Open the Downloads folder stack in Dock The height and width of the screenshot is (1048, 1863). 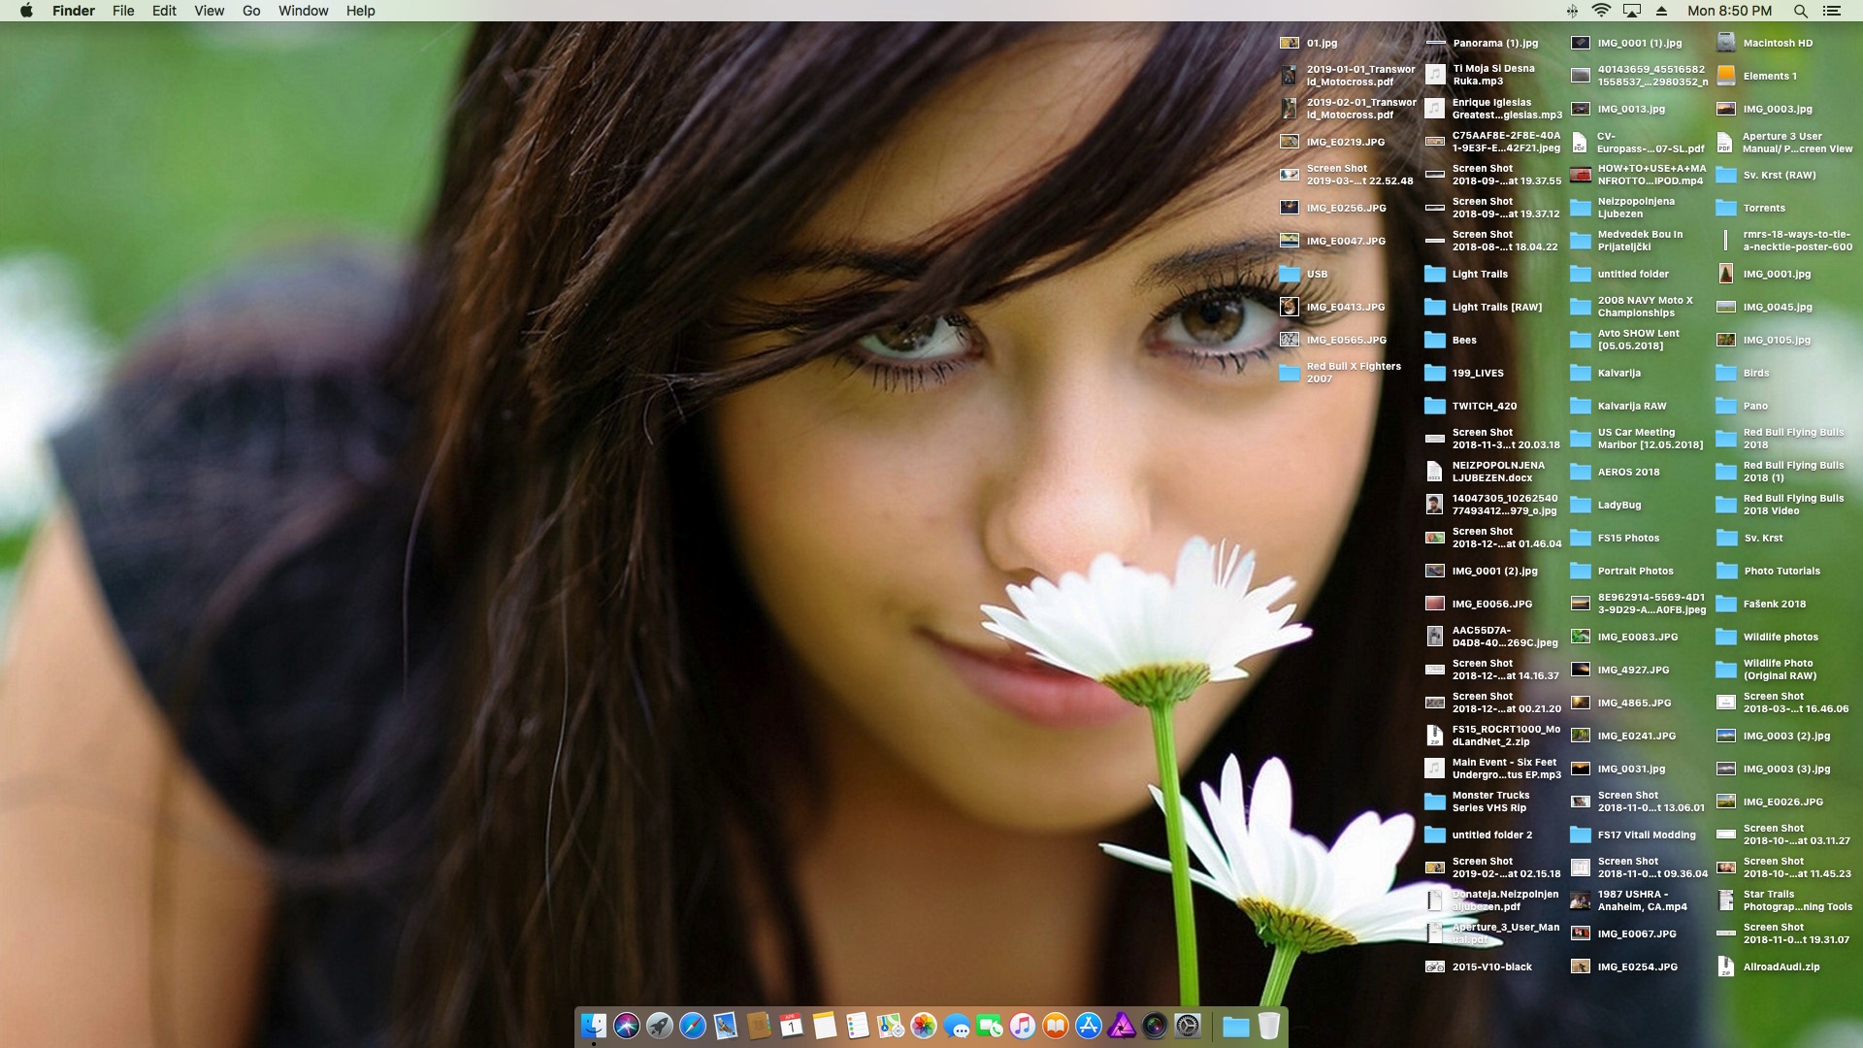(1235, 1026)
